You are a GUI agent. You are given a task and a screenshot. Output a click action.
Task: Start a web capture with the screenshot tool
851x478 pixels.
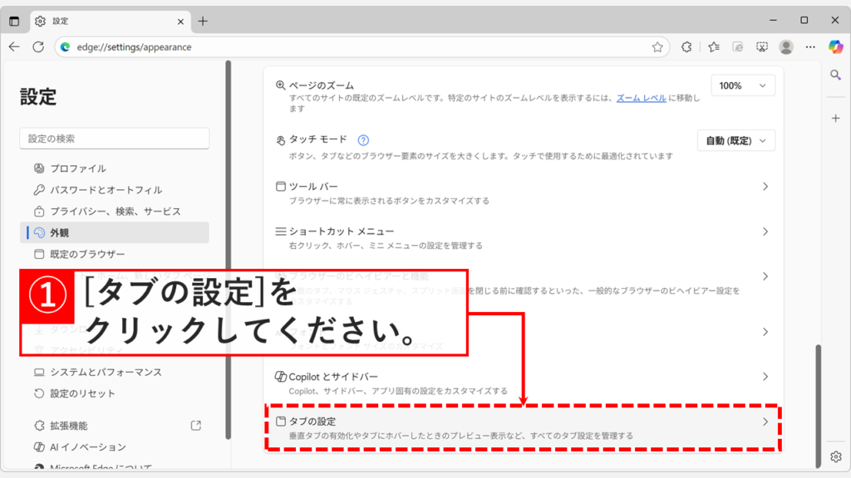pos(762,47)
